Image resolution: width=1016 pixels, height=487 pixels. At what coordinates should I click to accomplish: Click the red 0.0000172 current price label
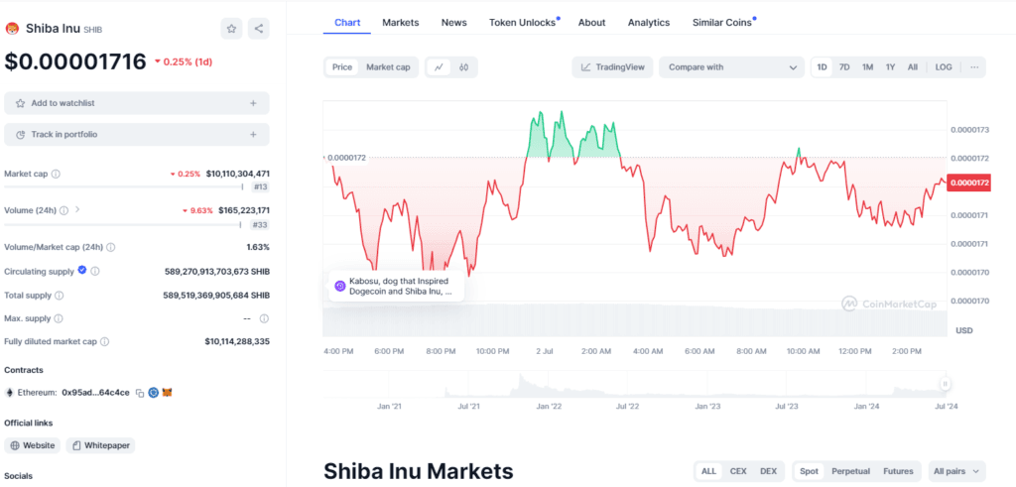pos(969,183)
